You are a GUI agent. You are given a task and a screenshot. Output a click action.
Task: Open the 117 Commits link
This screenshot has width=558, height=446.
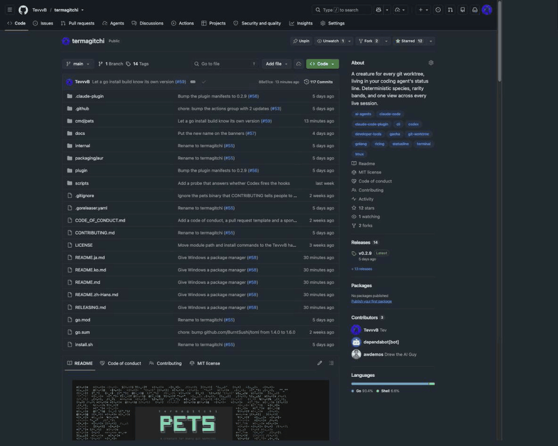[x=319, y=82]
